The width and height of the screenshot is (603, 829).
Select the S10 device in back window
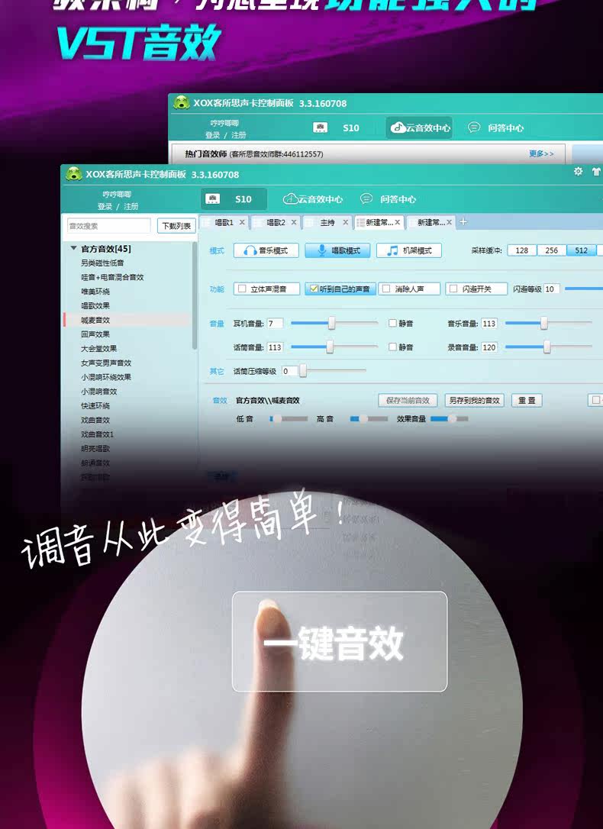336,127
